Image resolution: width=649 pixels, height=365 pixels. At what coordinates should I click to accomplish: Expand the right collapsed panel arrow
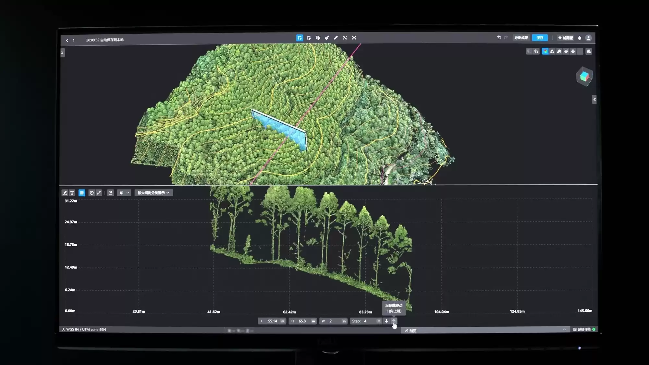pyautogui.click(x=594, y=99)
